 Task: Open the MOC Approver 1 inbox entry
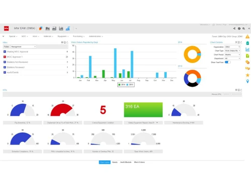coord(36,57)
